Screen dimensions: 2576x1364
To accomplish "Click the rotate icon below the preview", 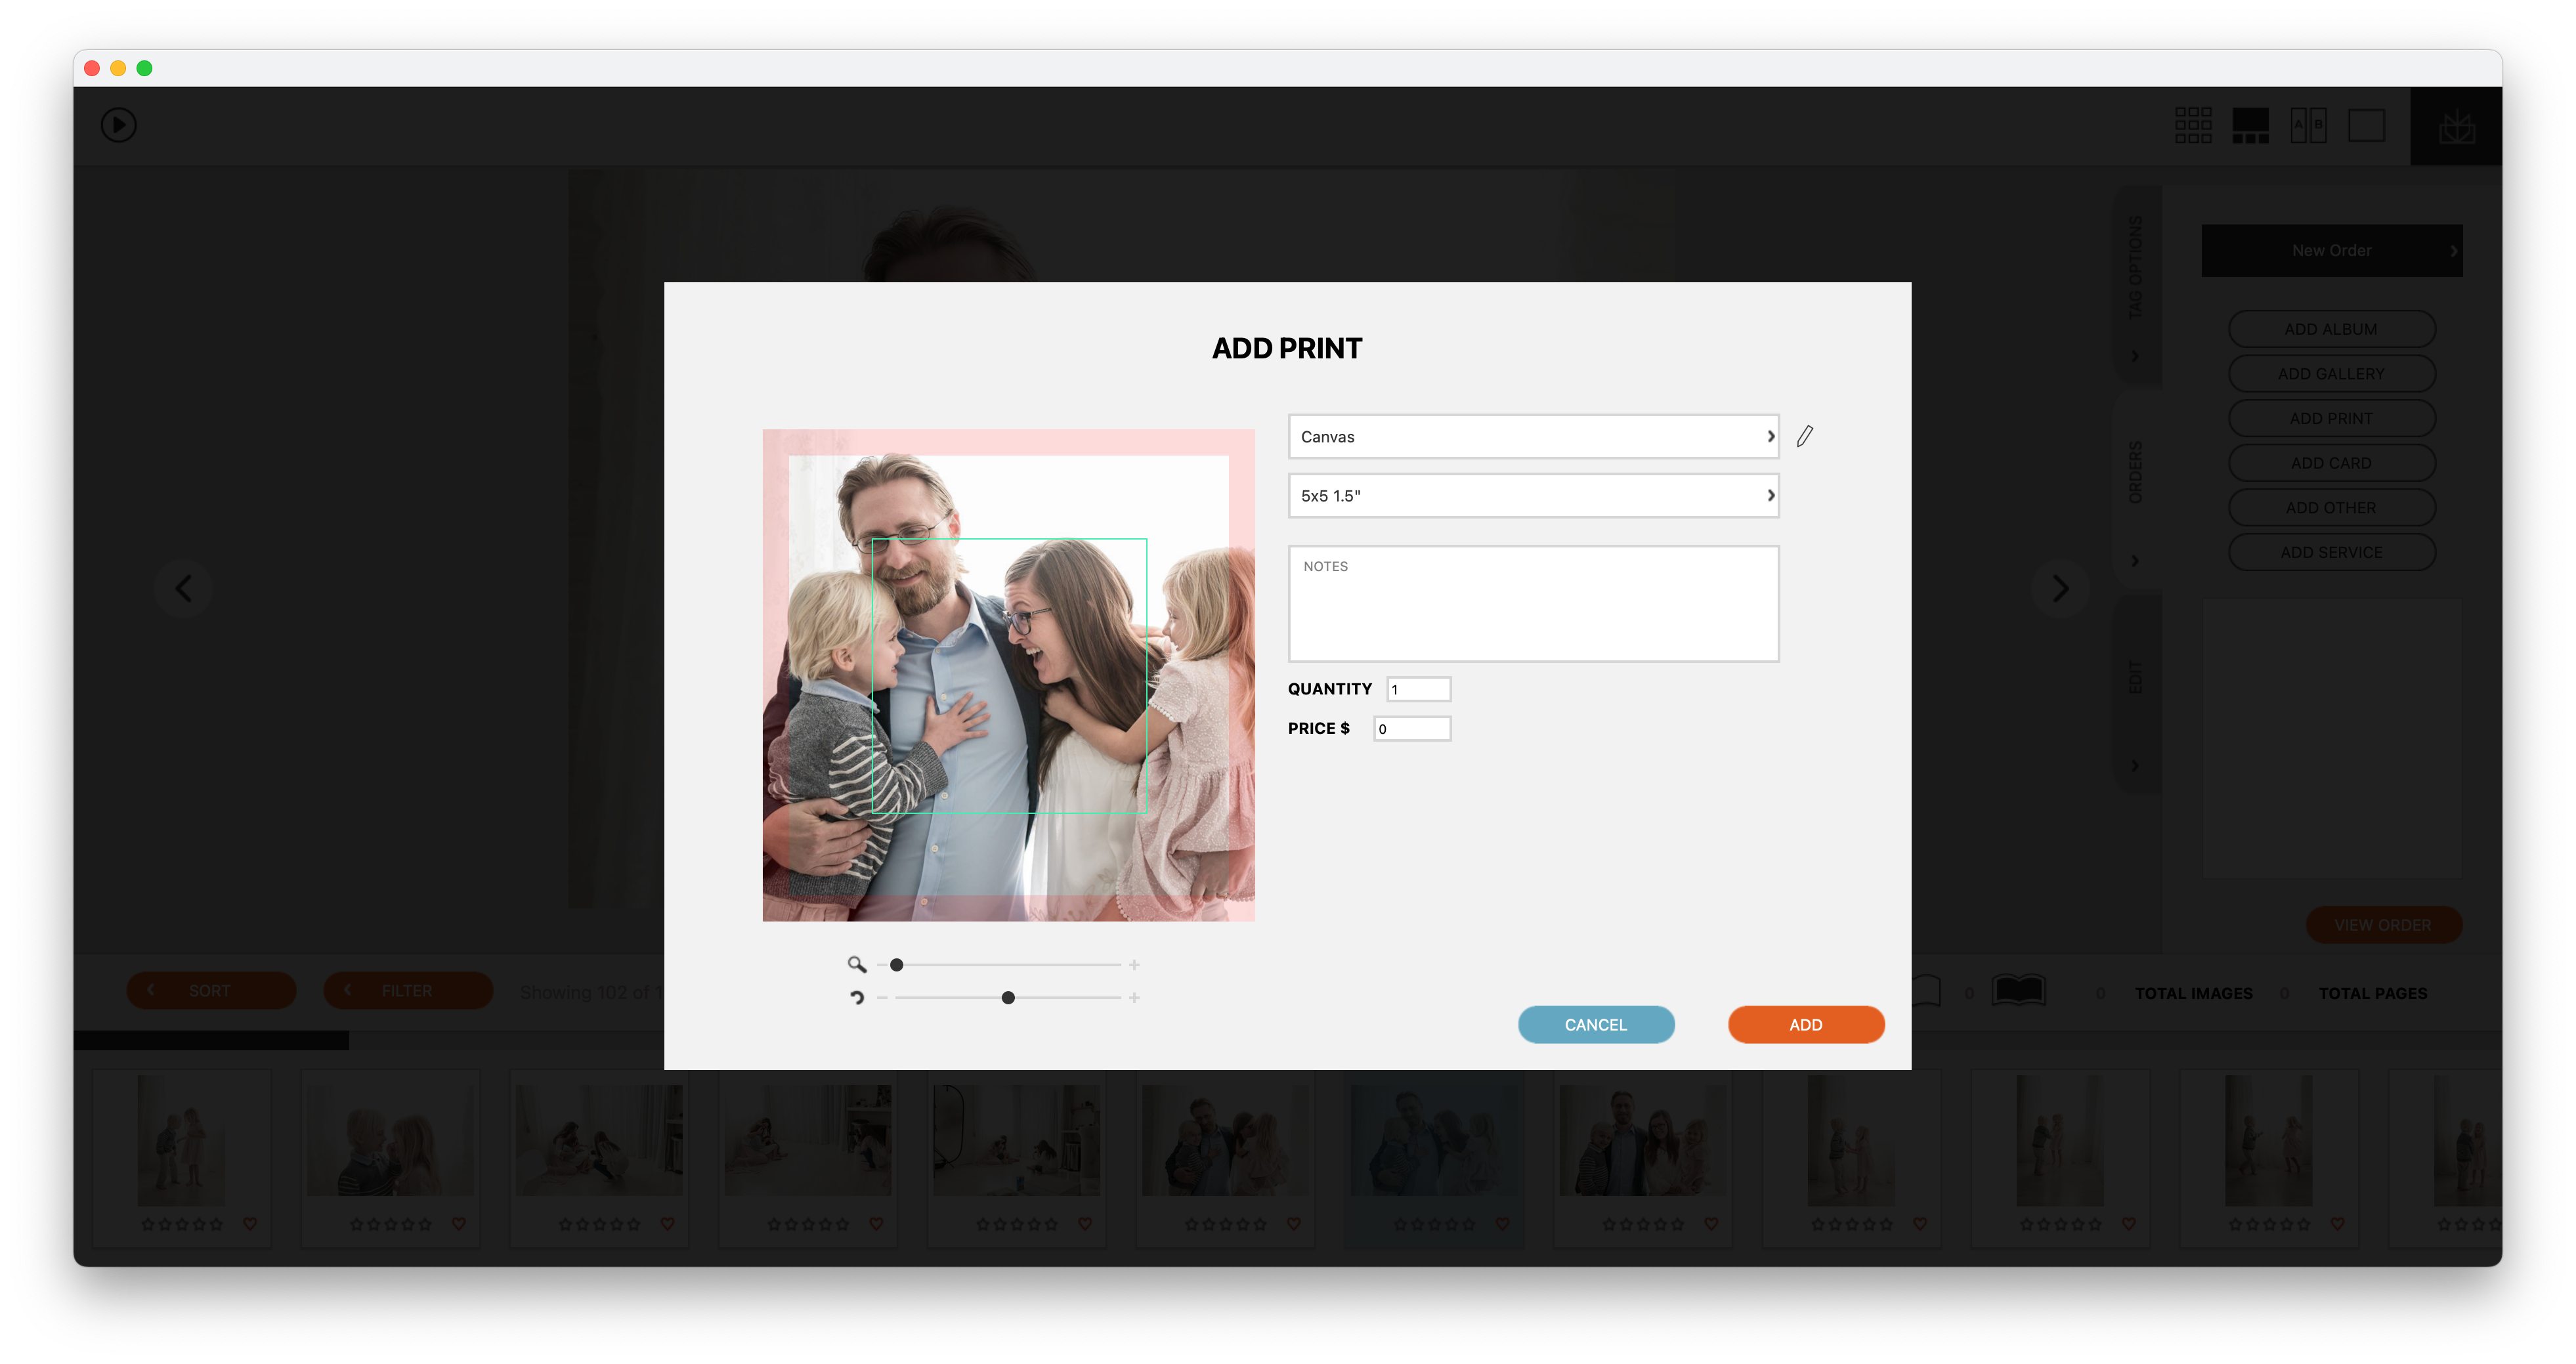I will (856, 997).
